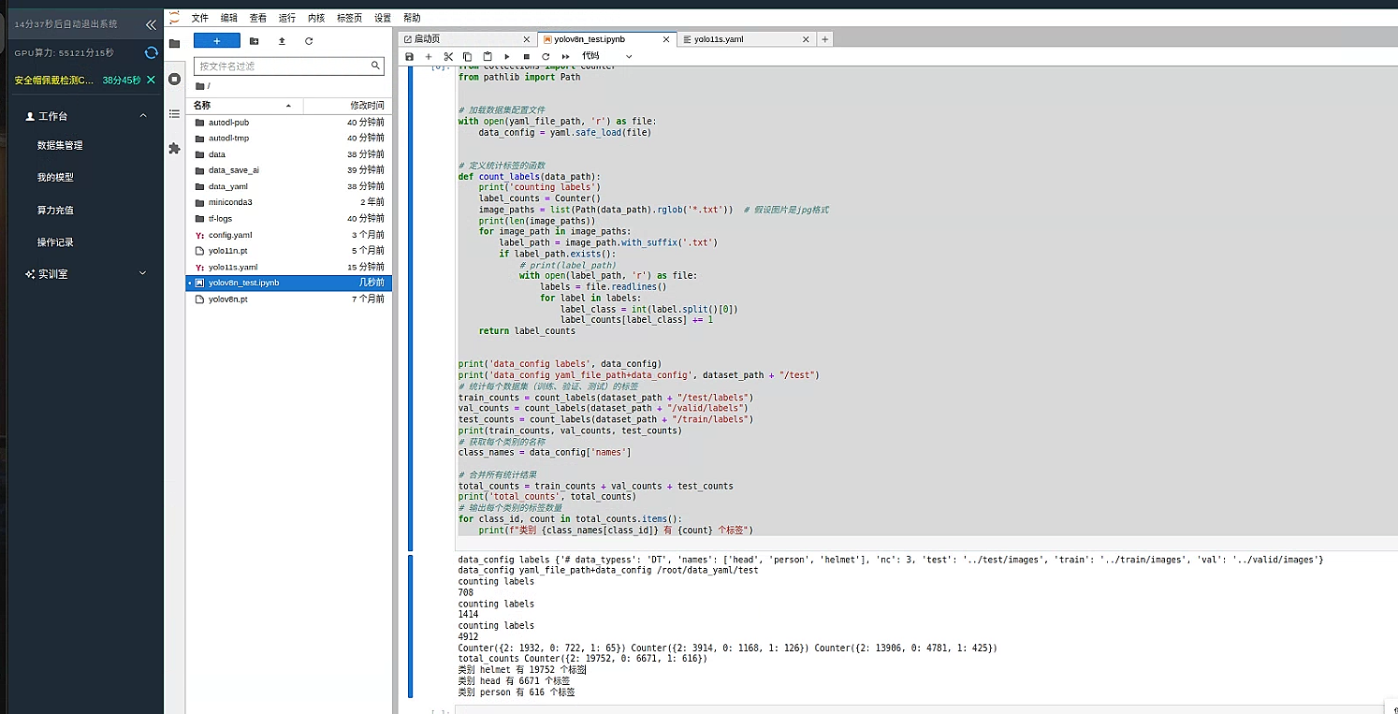Viewport: 1398px width, 714px height.
Task: Create a new folder in file browser
Action: click(254, 41)
